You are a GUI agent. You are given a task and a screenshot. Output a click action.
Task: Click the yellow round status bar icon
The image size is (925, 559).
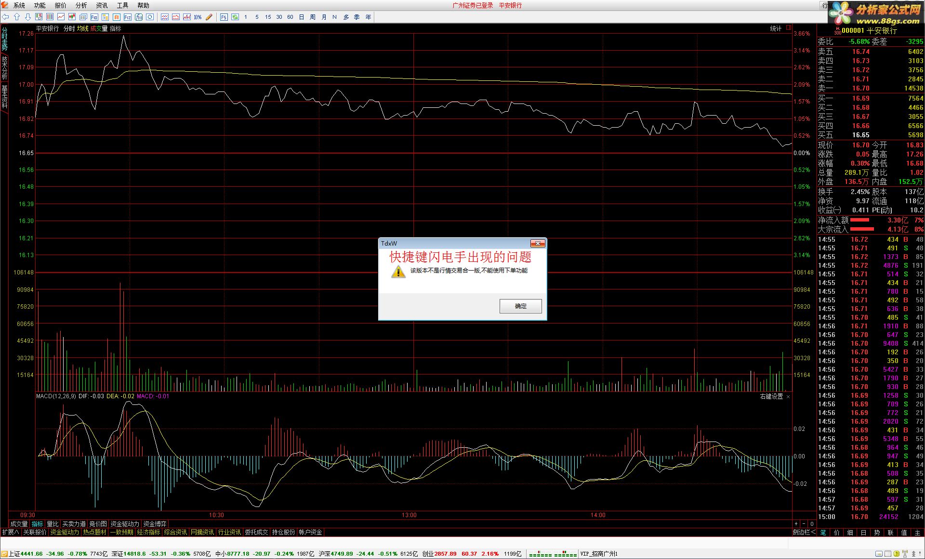896,554
